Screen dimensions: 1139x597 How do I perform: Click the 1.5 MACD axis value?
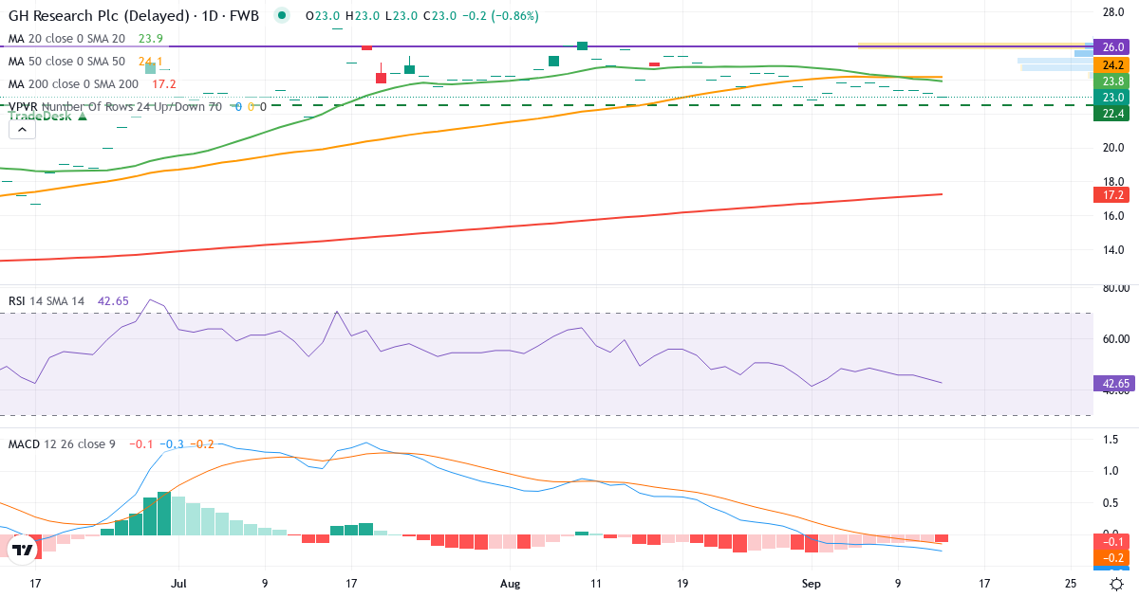point(1110,440)
